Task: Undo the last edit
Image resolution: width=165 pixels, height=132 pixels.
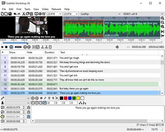Action: [x=15, y=14]
